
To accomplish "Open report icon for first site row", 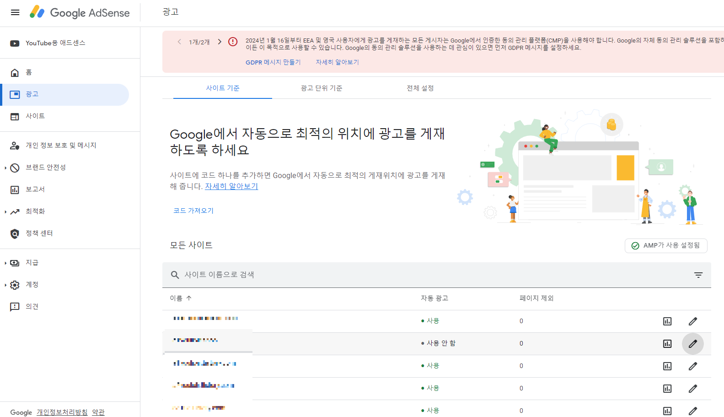I will click(x=667, y=321).
